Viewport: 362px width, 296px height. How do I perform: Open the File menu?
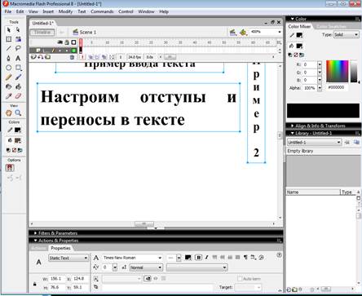[8, 11]
